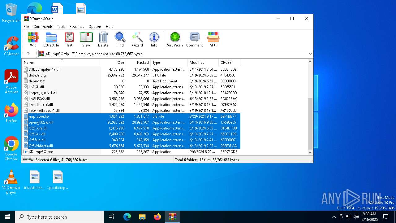Viewport: 396px width, 223px height.
Task: Select the debug.txt file
Action: (x=131, y=81)
